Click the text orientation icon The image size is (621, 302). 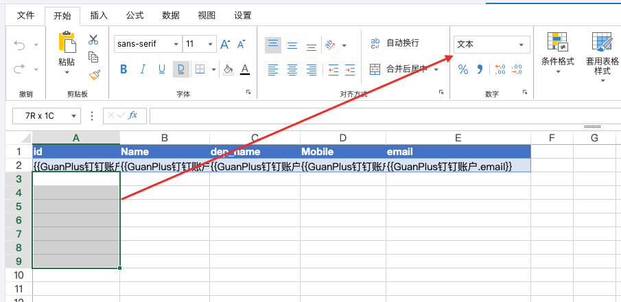pyautogui.click(x=330, y=45)
